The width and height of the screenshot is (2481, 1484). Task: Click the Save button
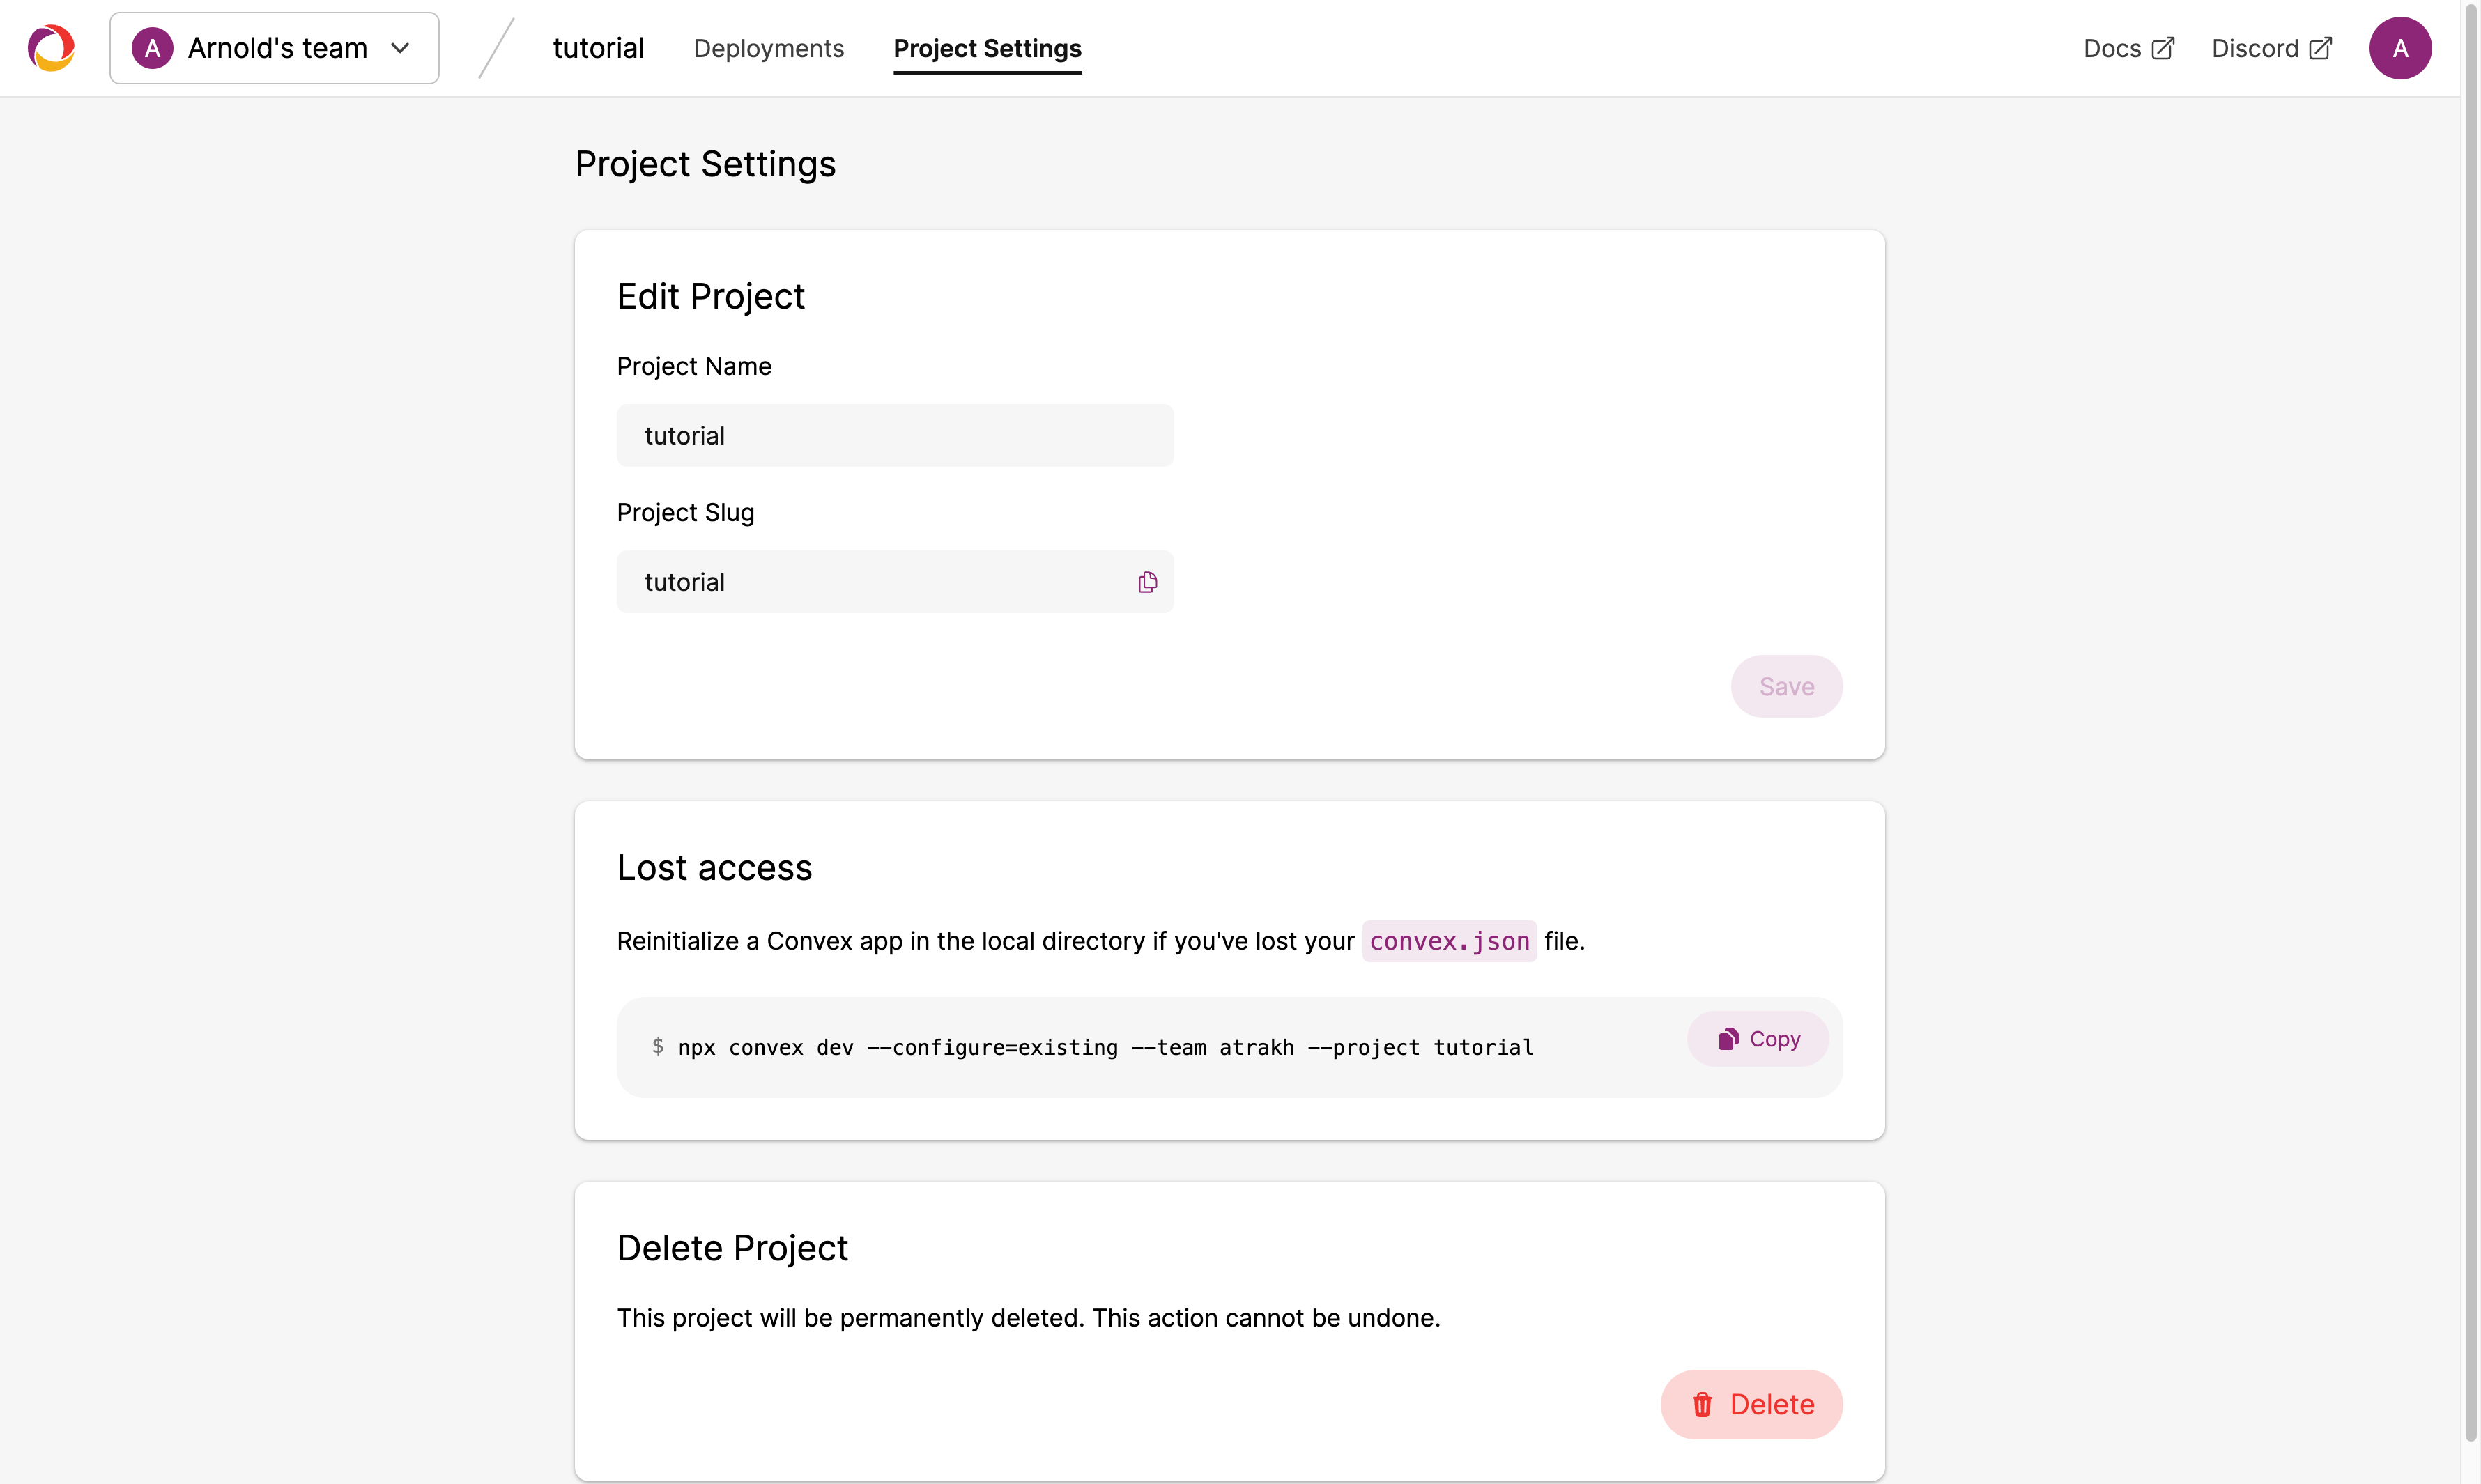pyautogui.click(x=1786, y=686)
